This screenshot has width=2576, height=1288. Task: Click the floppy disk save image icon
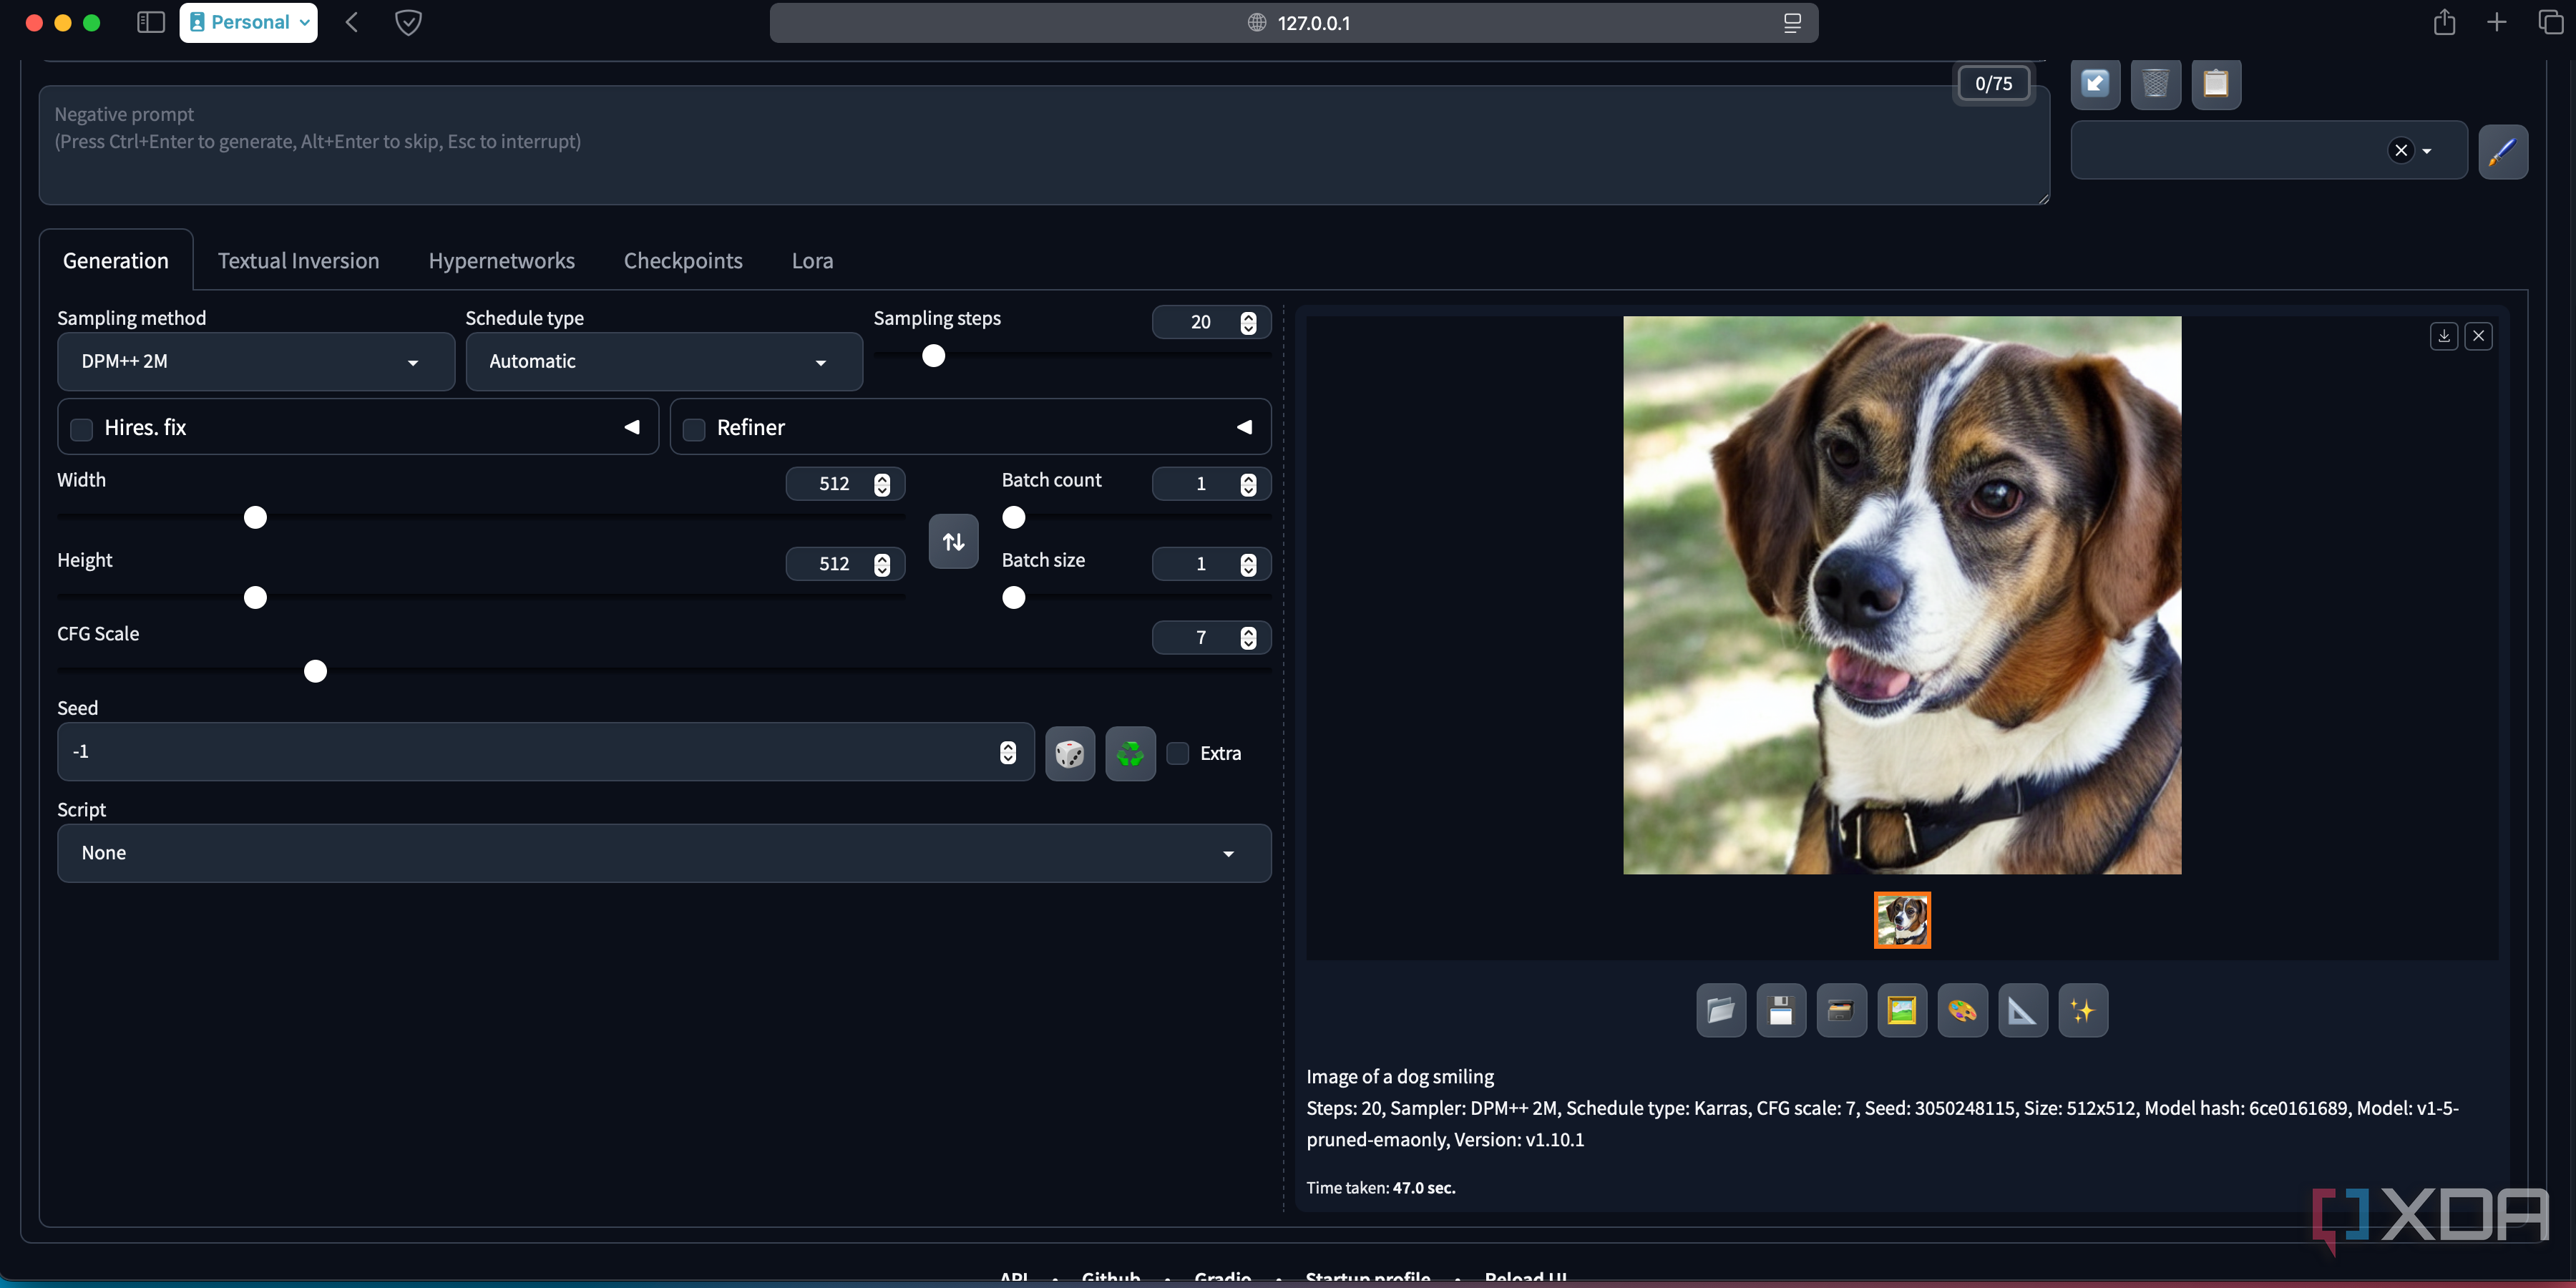click(x=1780, y=1010)
